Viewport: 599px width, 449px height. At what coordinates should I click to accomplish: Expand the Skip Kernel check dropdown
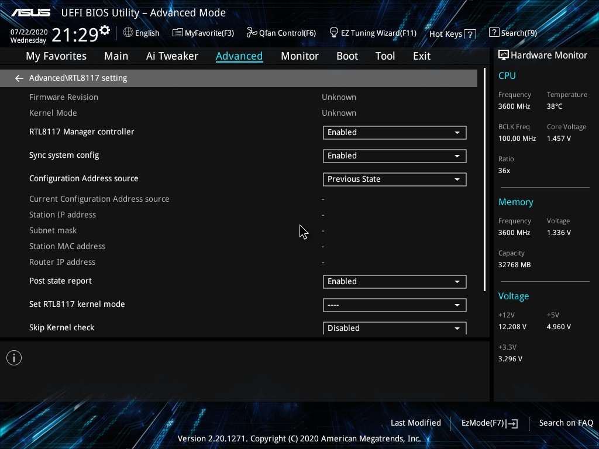point(394,328)
